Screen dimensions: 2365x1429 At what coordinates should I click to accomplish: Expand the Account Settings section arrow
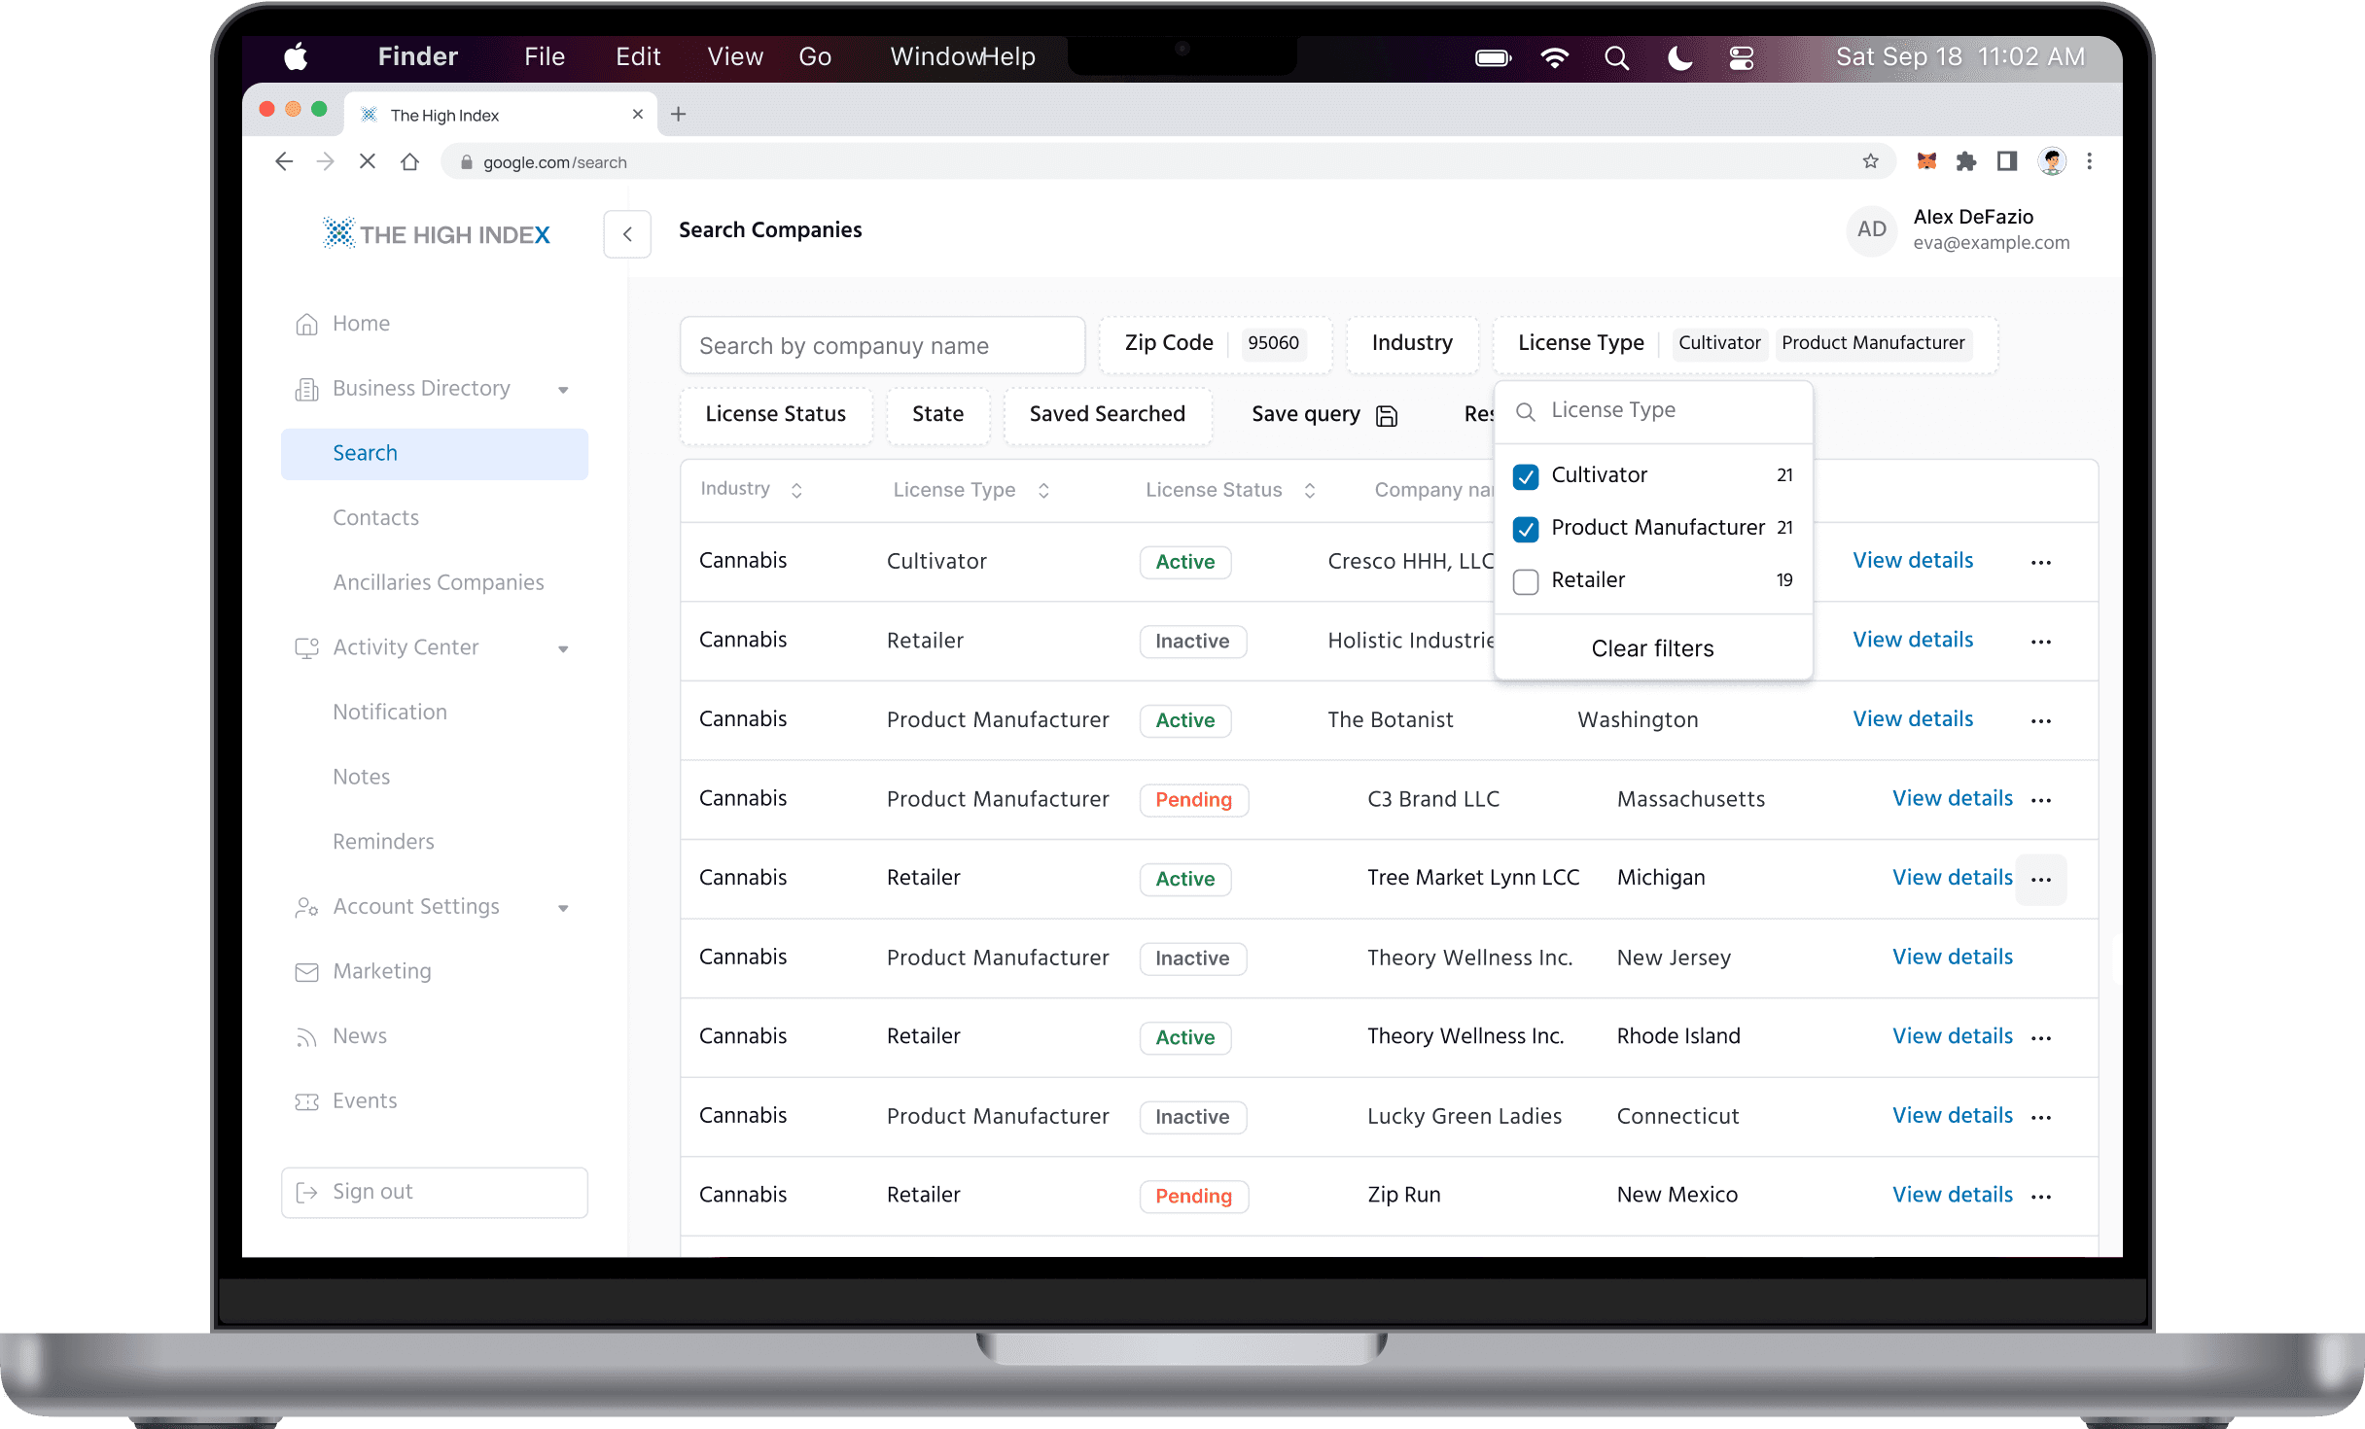[x=563, y=908]
